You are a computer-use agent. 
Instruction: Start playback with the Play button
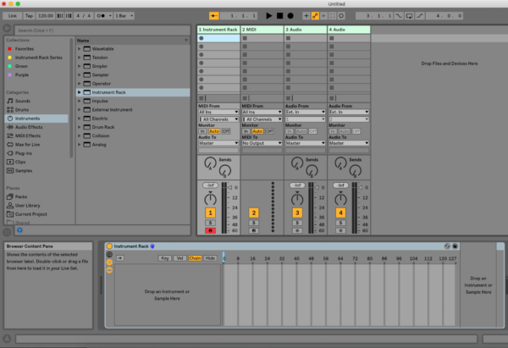pos(269,15)
